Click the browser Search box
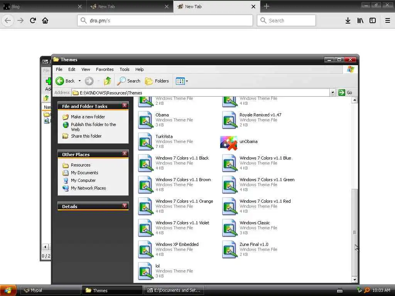The image size is (395, 296). coord(286,20)
